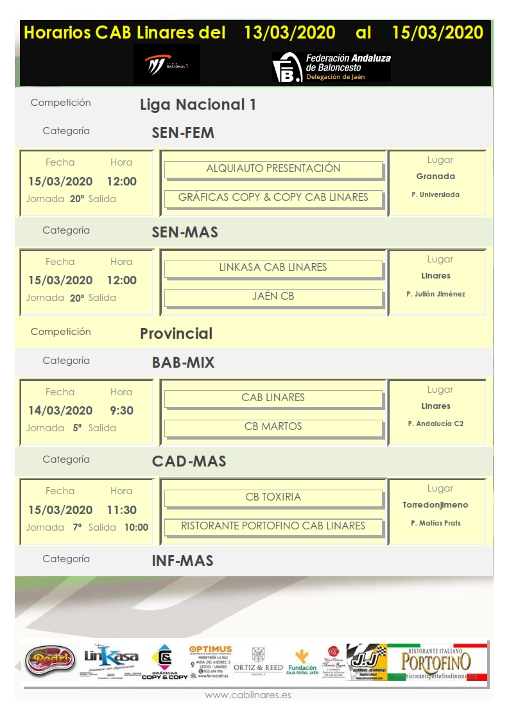Click the Liga Nacional 1 logo

(166, 65)
